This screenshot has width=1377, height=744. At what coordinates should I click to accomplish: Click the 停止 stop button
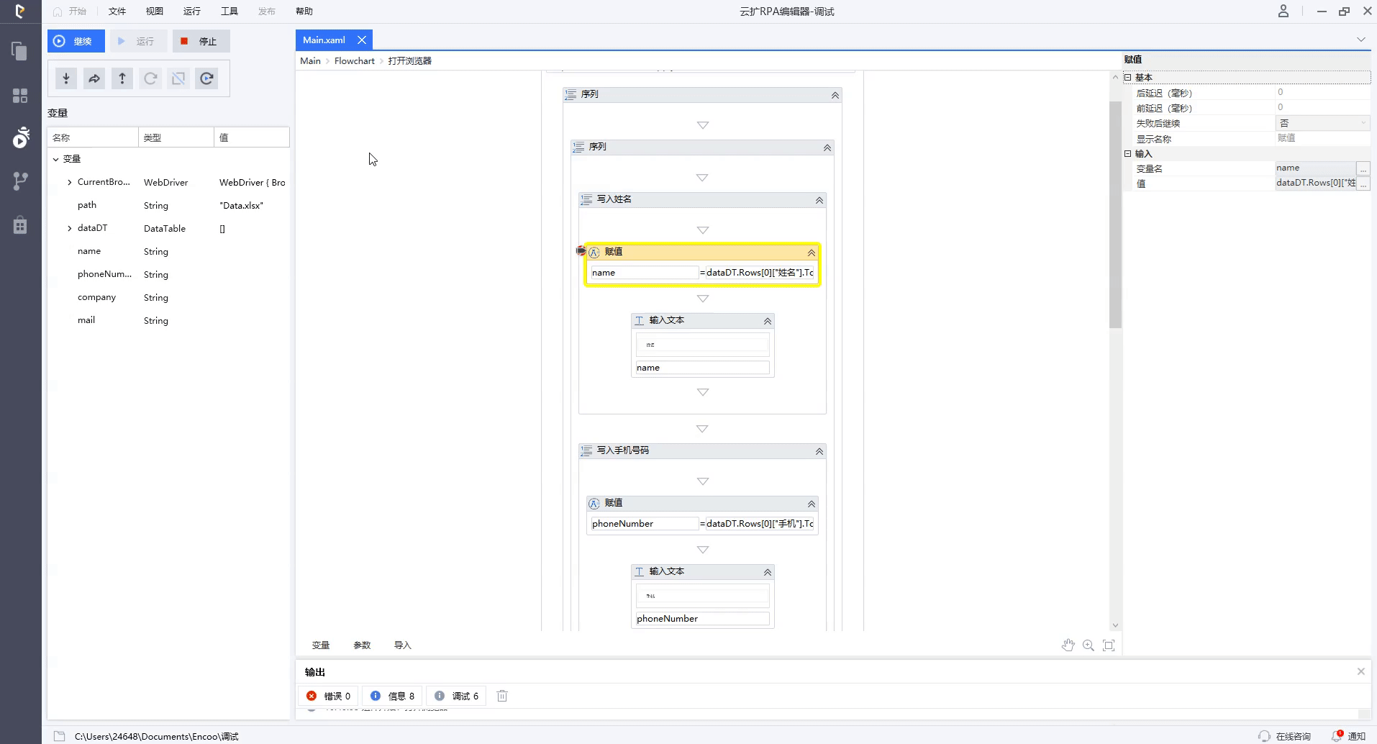pyautogui.click(x=201, y=41)
